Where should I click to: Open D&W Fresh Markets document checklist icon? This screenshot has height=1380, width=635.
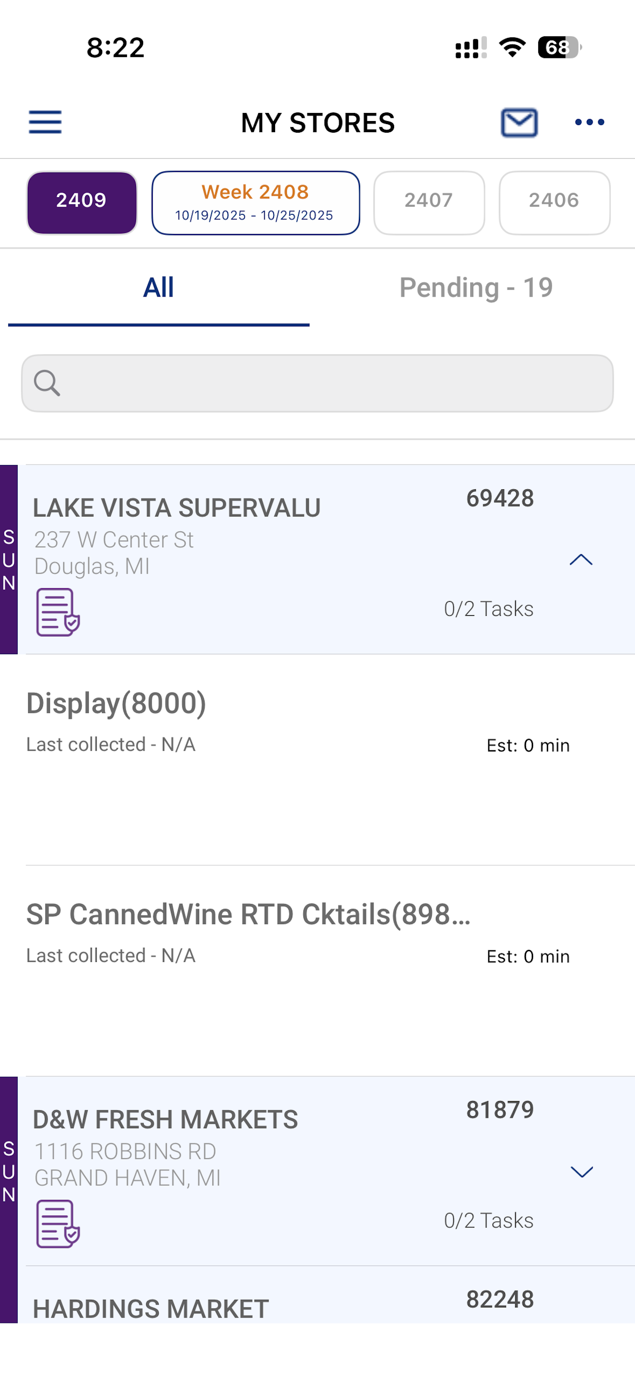[58, 1224]
